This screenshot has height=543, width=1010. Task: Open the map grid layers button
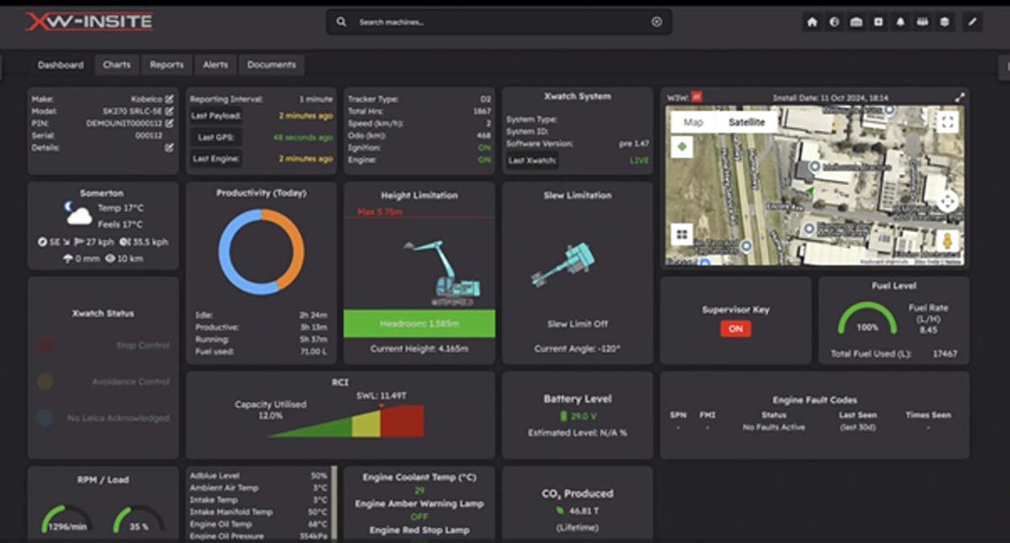pos(682,234)
